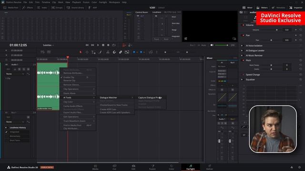Select the pointer selection tool
305x171 pixels.
pos(81,52)
